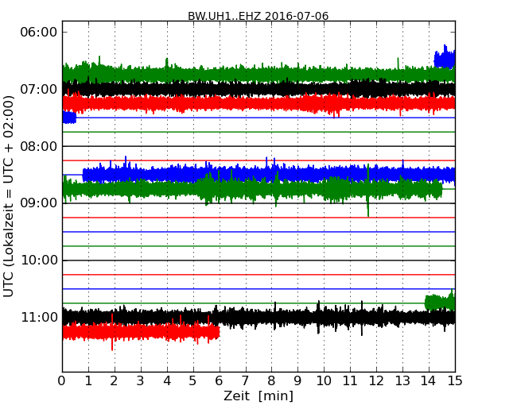Click the x-axis tick label 5

(193, 380)
